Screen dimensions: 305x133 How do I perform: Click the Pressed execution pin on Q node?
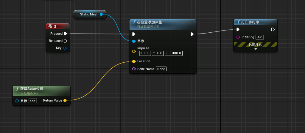65,34
